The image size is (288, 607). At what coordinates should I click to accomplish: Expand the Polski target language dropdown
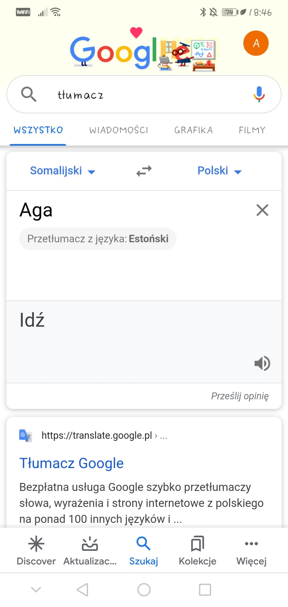tap(219, 171)
